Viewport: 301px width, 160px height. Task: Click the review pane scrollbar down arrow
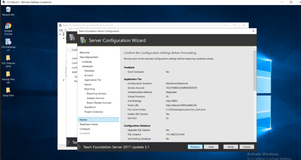coord(255,140)
